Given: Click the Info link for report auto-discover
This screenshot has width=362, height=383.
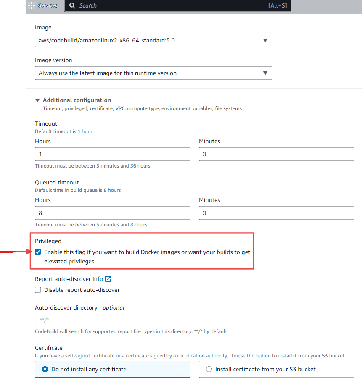Looking at the screenshot, I should pos(98,279).
